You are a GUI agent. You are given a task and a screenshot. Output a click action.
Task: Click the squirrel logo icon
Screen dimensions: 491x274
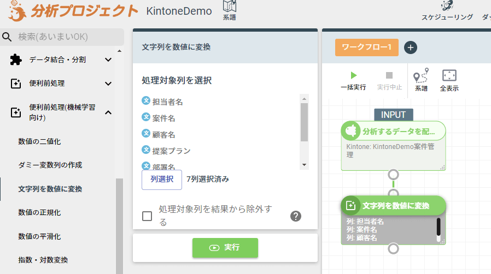click(16, 11)
